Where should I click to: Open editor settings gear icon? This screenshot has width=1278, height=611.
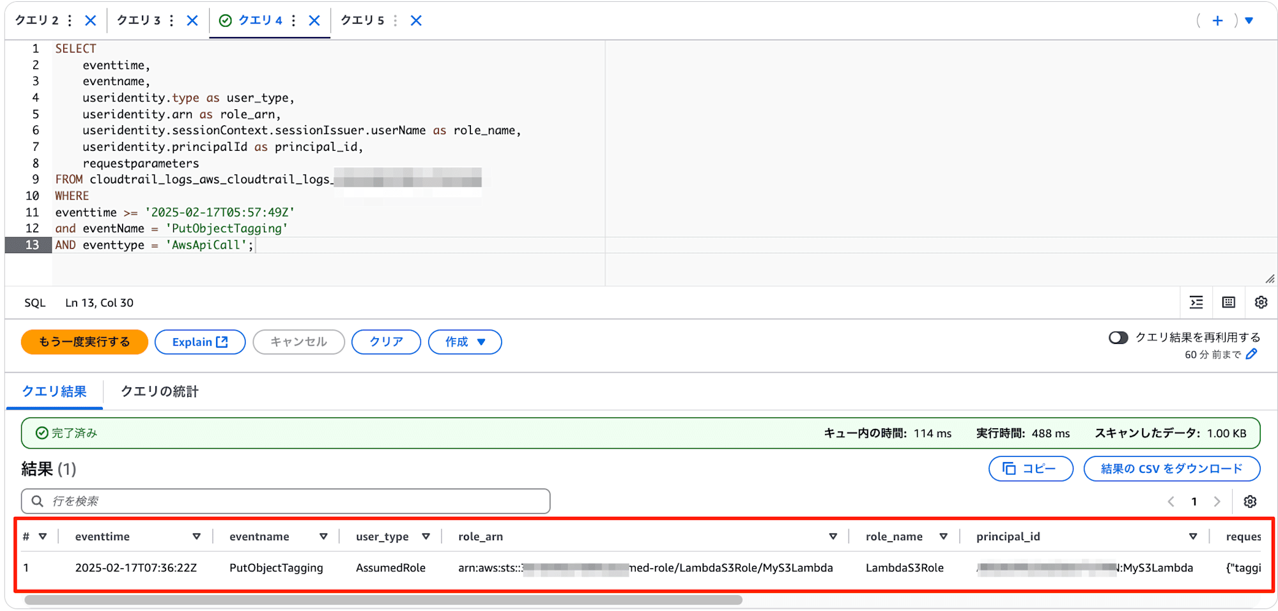click(x=1261, y=302)
